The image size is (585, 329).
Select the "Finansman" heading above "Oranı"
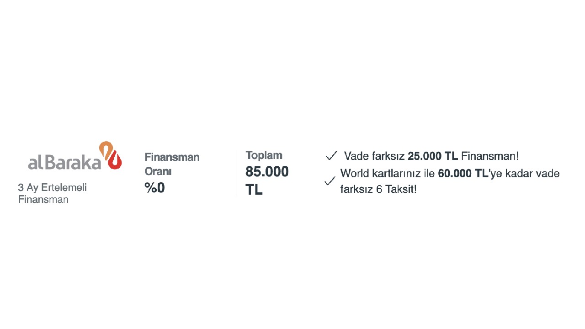pyautogui.click(x=172, y=157)
